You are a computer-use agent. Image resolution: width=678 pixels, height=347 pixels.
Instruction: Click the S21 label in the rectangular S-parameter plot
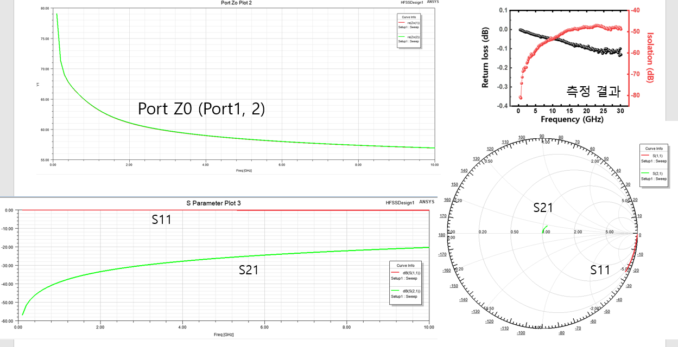click(249, 269)
